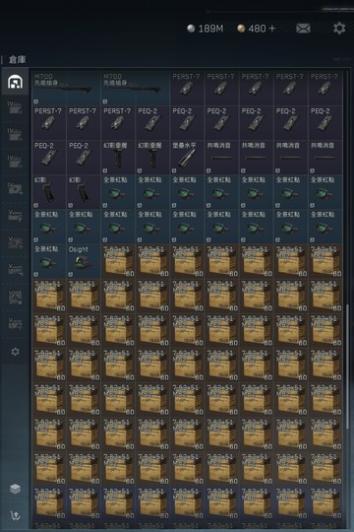Click the 189M silver currency display
The image size is (354, 532).
[206, 29]
